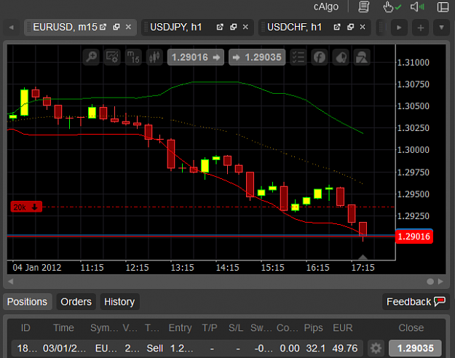Switch to the History tab
Screen dimensions: 455x358
coord(119,302)
